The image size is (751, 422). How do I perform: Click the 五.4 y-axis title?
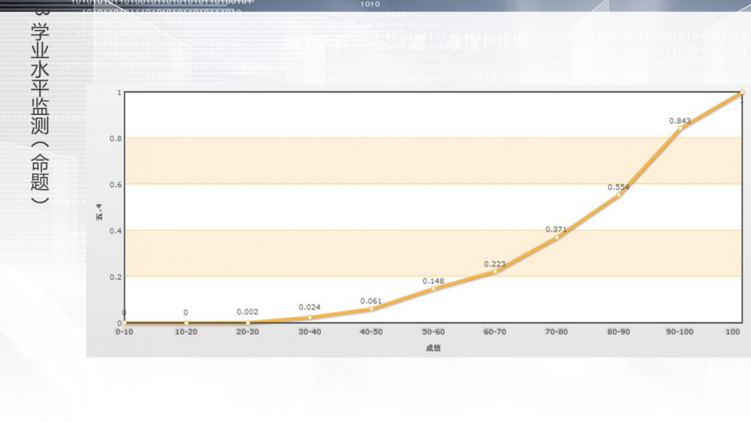pos(98,214)
